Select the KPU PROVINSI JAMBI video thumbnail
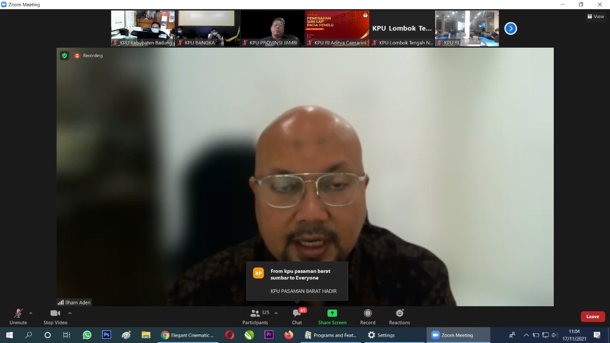This screenshot has width=610, height=343. coord(272,28)
